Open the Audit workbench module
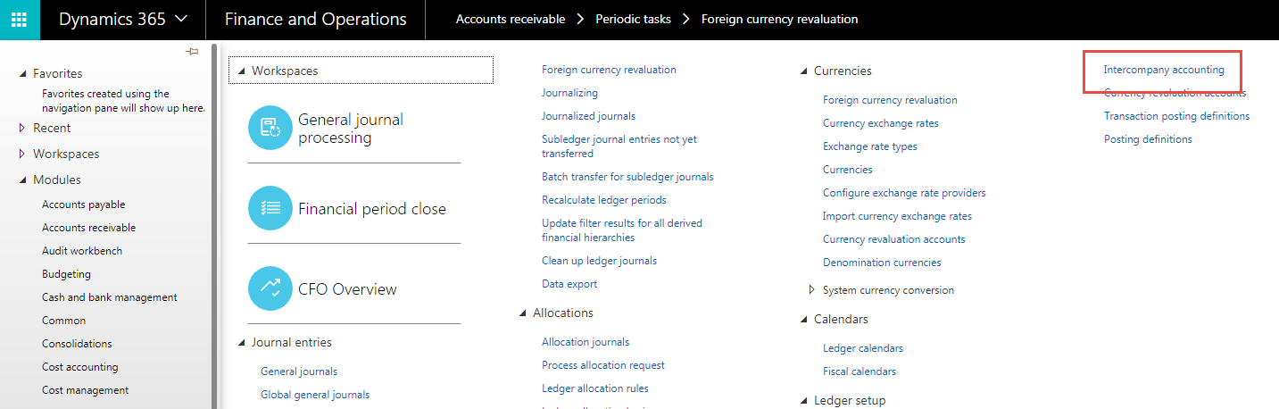Screen dimensions: 1279x409 click(82, 251)
